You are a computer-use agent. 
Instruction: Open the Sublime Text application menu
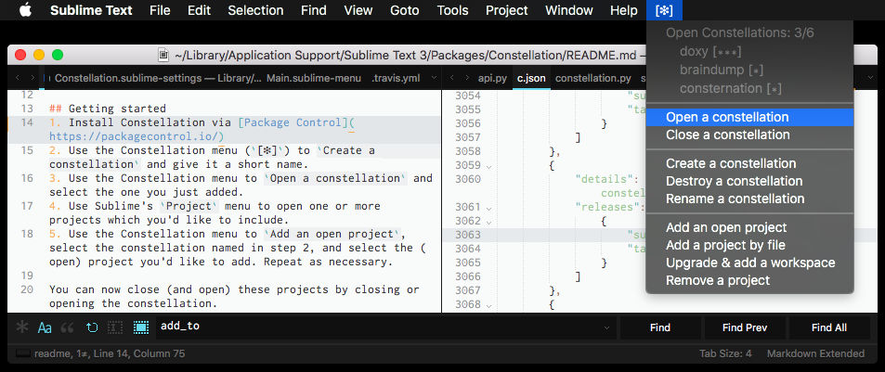(91, 10)
